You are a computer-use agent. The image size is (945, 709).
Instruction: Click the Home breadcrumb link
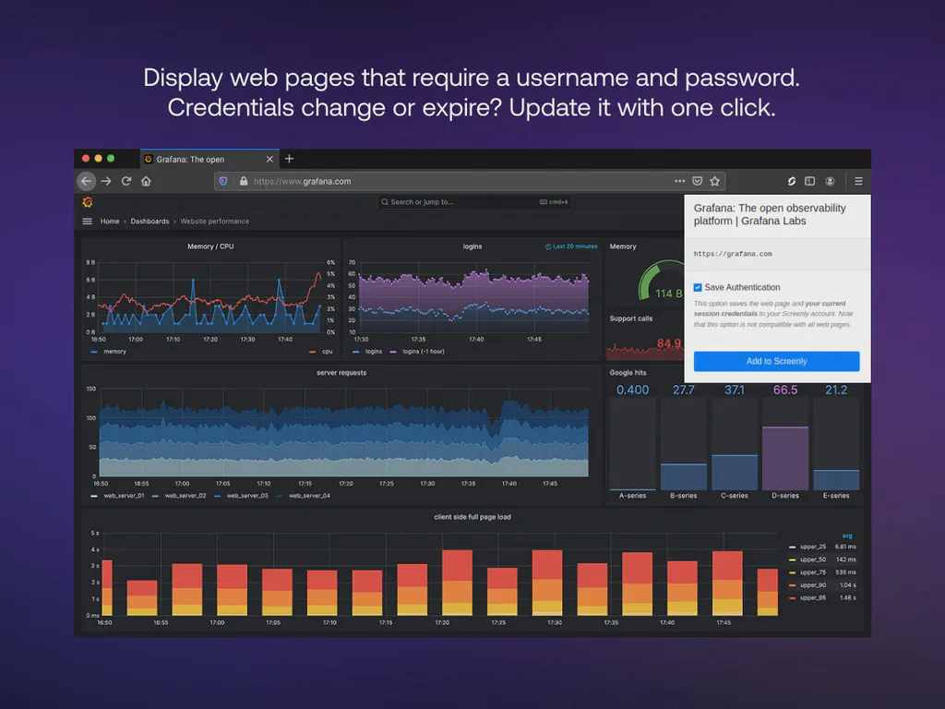tap(109, 222)
